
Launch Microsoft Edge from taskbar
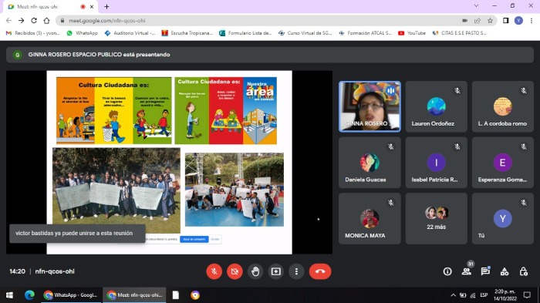pos(29,295)
